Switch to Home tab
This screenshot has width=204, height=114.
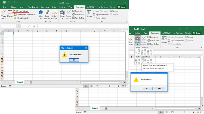click(x=14, y=7)
